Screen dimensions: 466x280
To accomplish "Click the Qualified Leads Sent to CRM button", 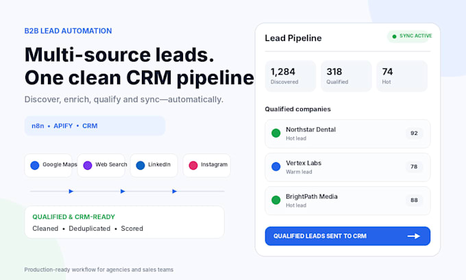I will [347, 236].
